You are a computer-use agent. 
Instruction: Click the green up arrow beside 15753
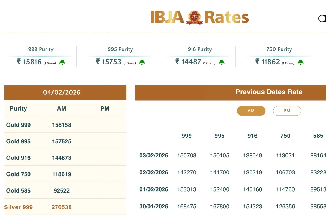pyautogui.click(x=142, y=62)
